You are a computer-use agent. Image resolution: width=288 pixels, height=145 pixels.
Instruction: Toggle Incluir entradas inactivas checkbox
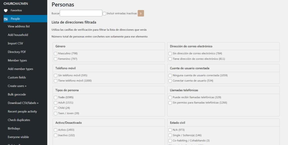104,13
